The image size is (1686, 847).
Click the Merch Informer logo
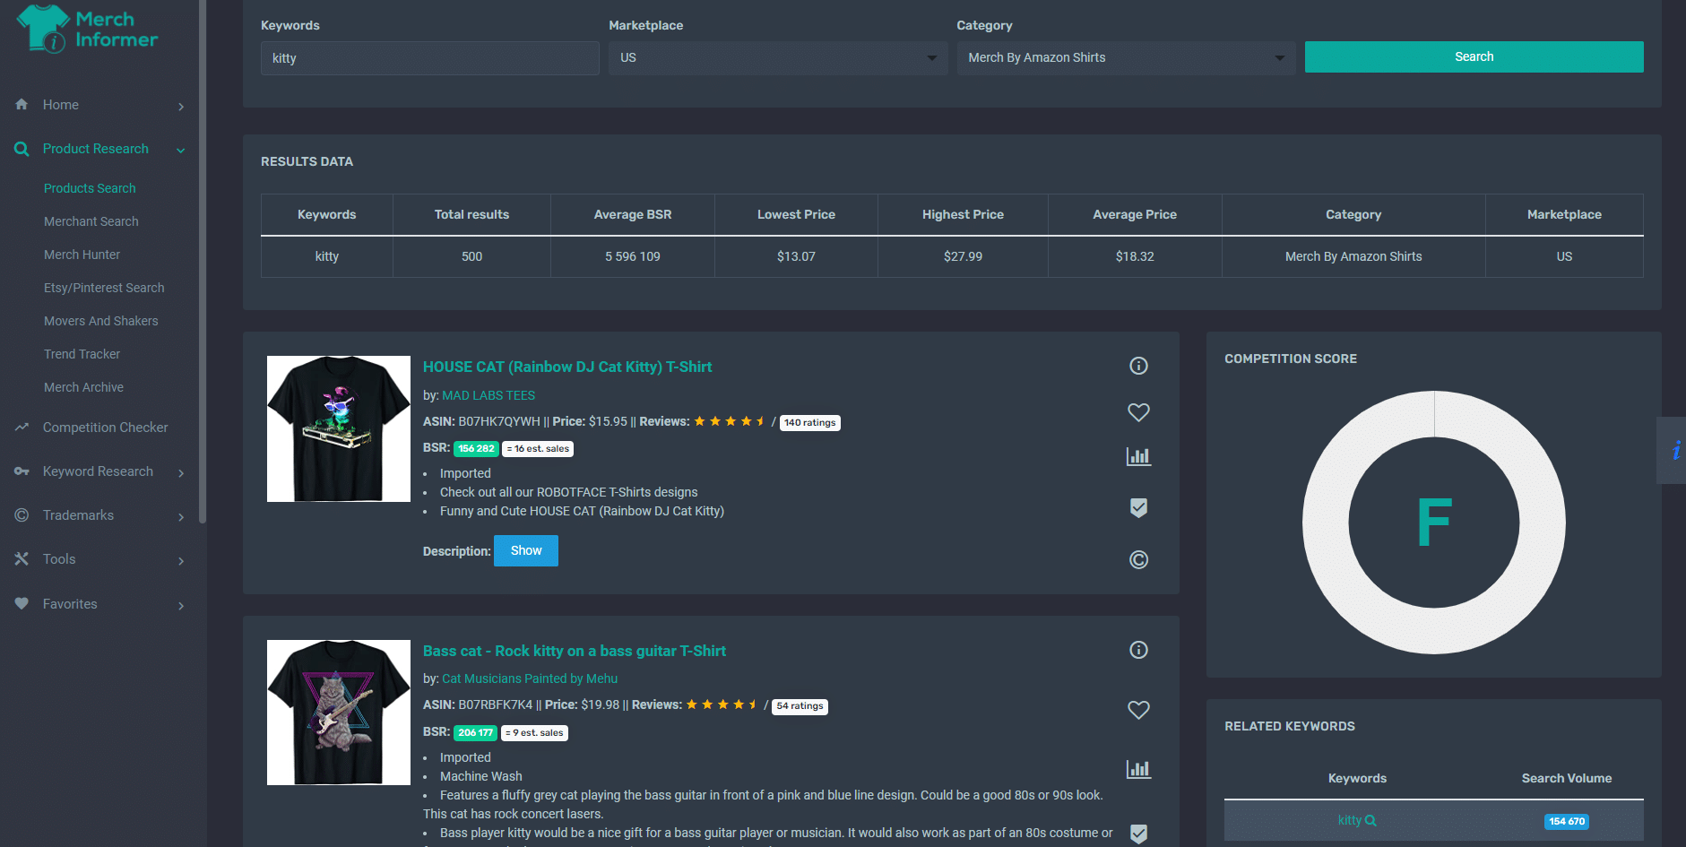[87, 29]
